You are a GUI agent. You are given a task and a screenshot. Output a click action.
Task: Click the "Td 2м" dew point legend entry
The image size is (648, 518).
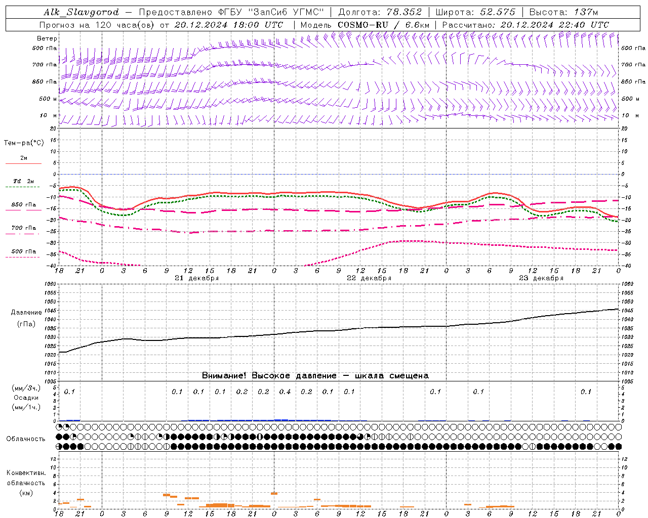coord(23,184)
